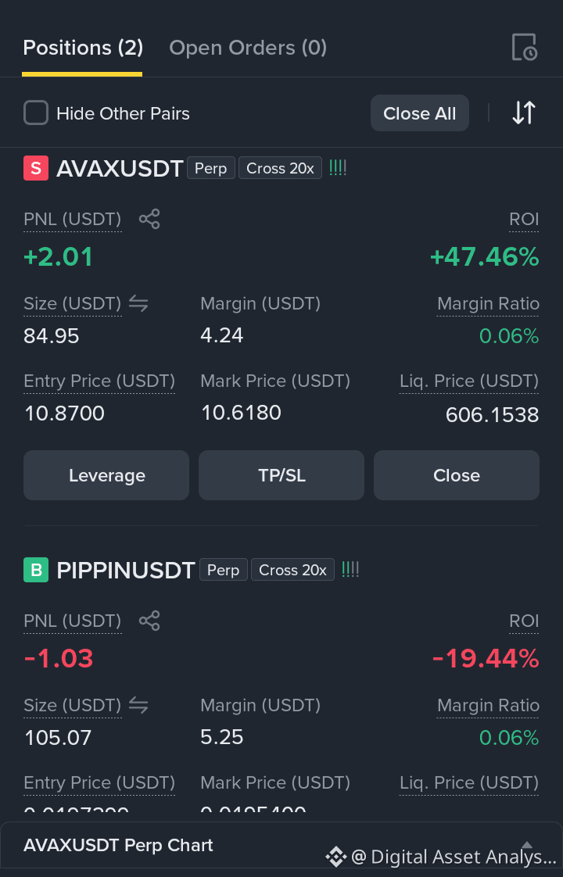563x877 pixels.
Task: Click the red S short badge
Action: click(36, 168)
